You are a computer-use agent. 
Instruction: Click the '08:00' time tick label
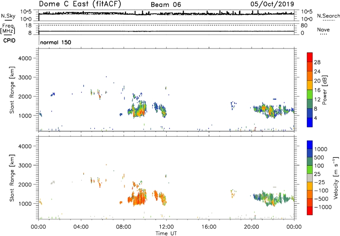[x=124, y=227]
